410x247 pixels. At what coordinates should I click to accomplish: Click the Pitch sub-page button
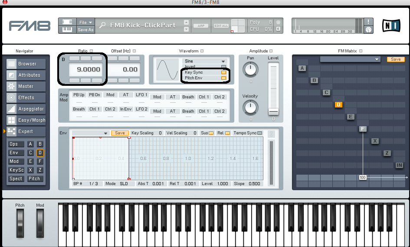34,179
